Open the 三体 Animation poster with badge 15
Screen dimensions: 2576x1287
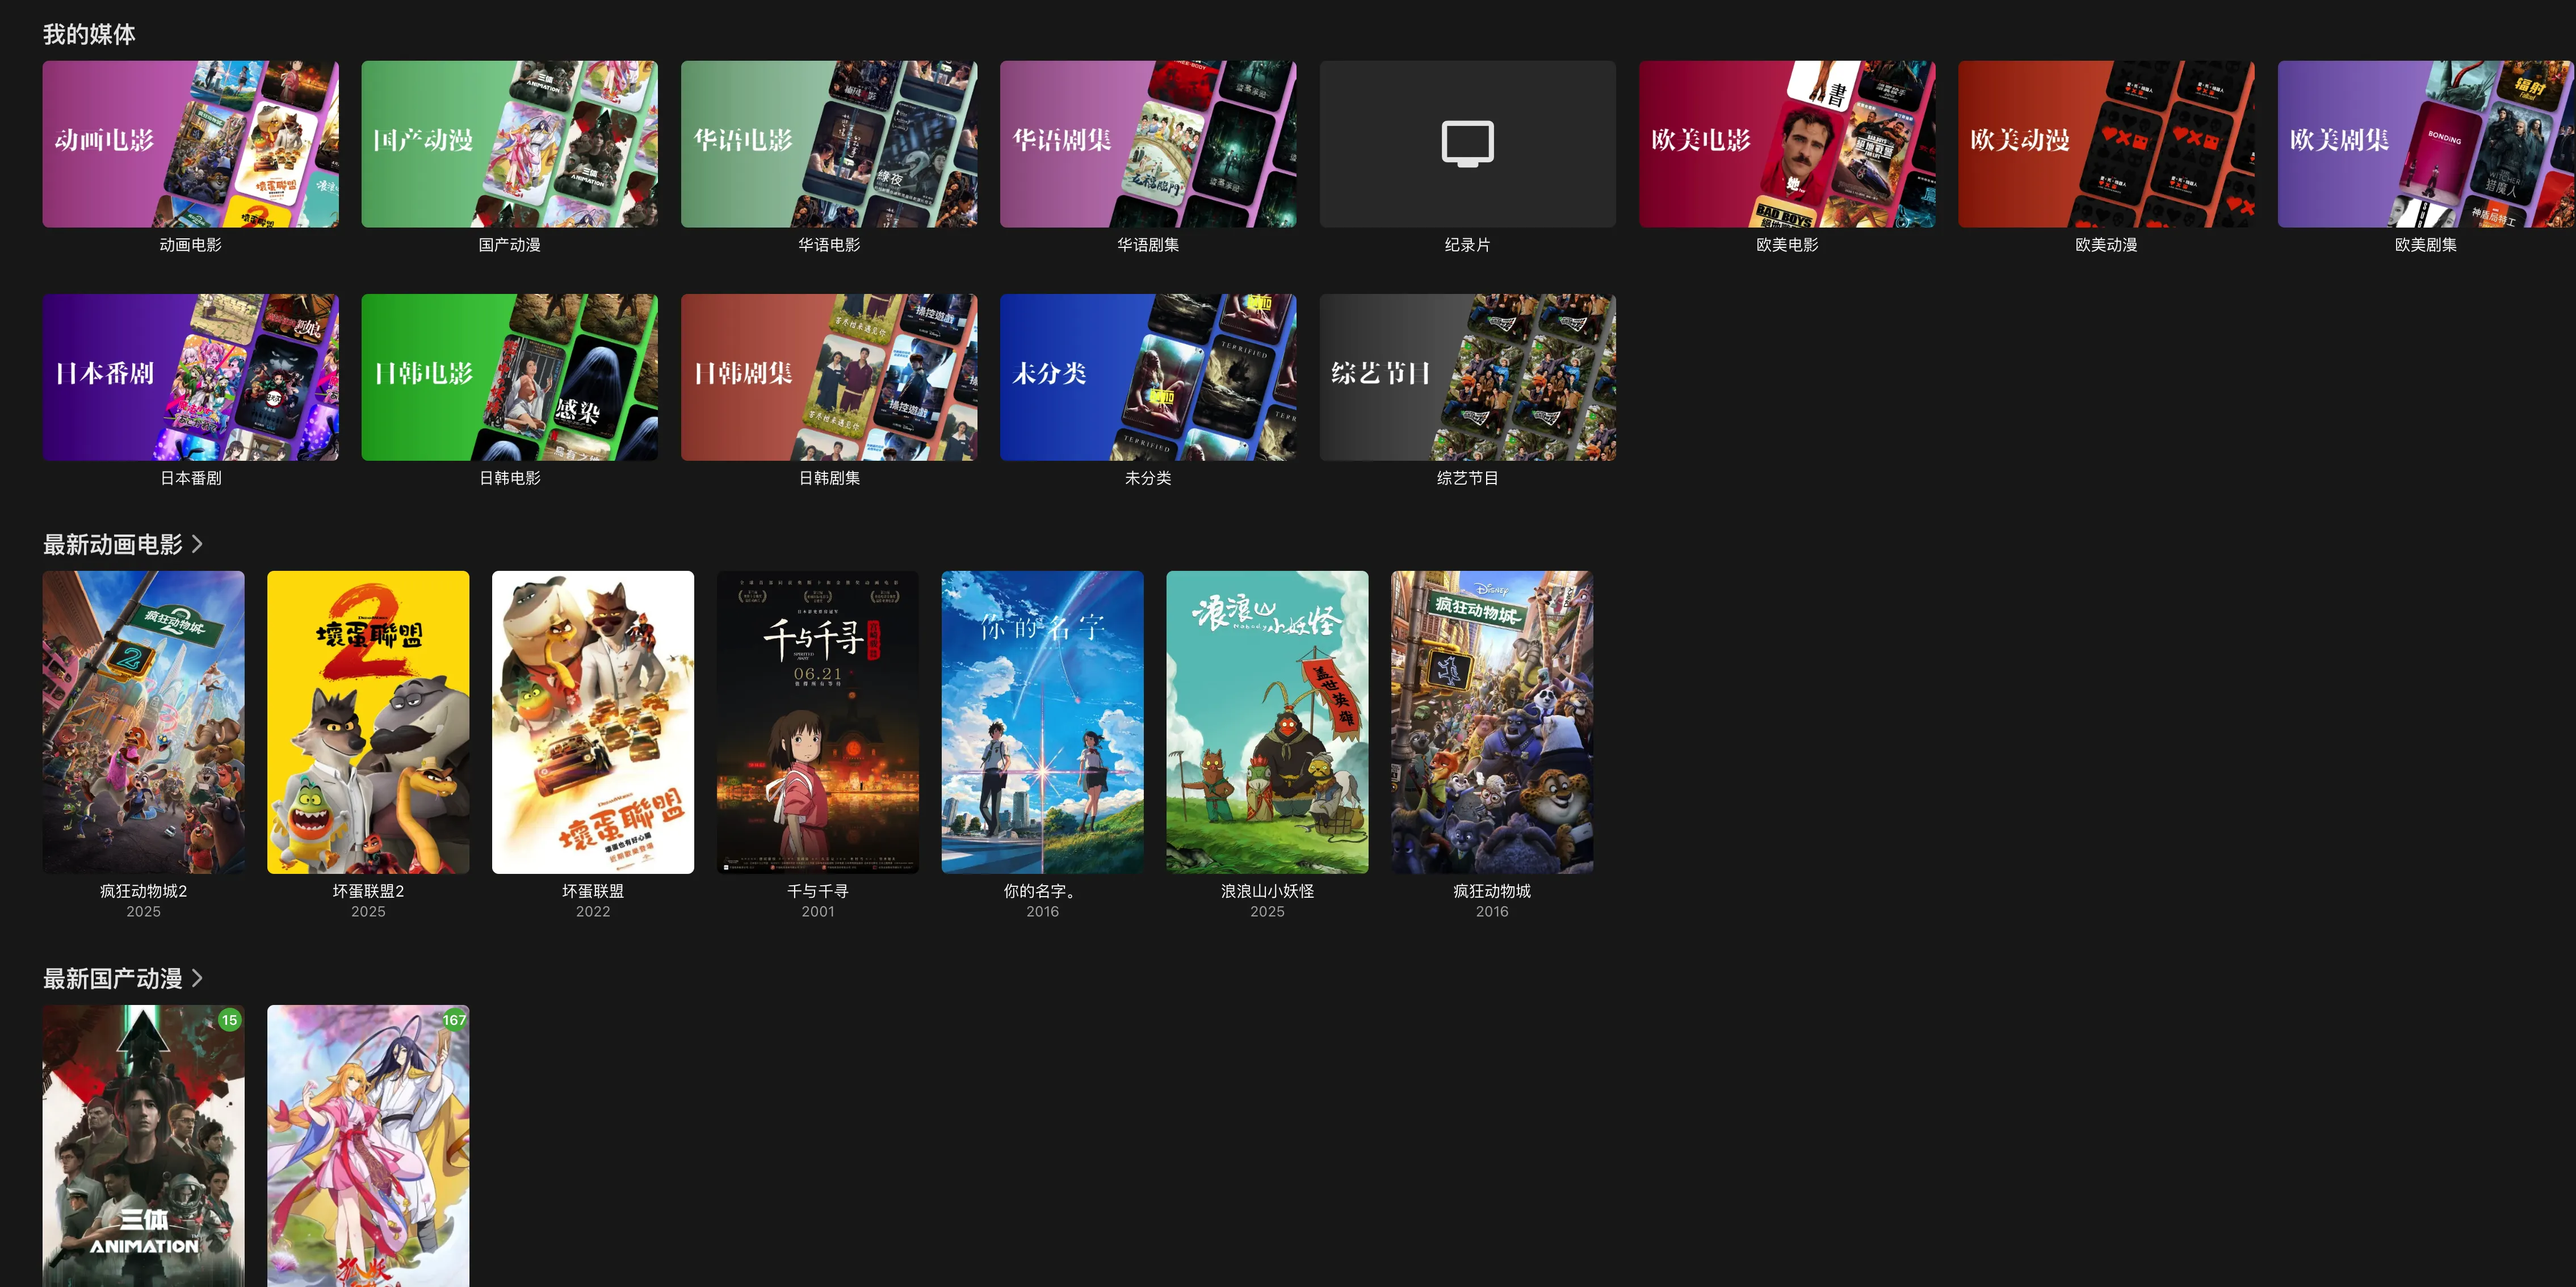coord(143,1145)
